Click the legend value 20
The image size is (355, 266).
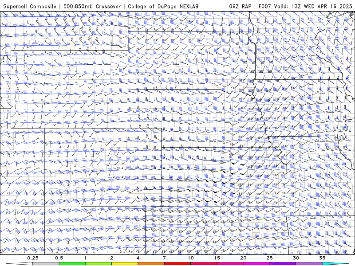click(x=243, y=258)
